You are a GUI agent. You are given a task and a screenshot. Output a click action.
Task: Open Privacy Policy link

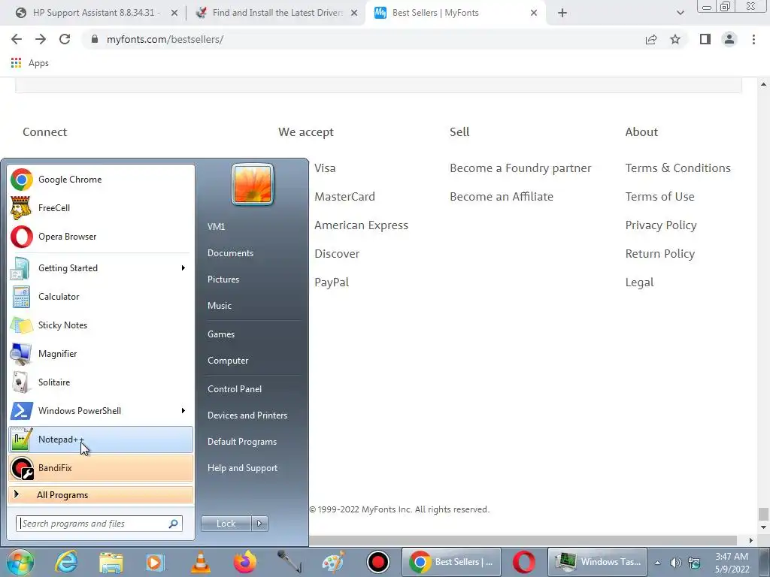[661, 225]
